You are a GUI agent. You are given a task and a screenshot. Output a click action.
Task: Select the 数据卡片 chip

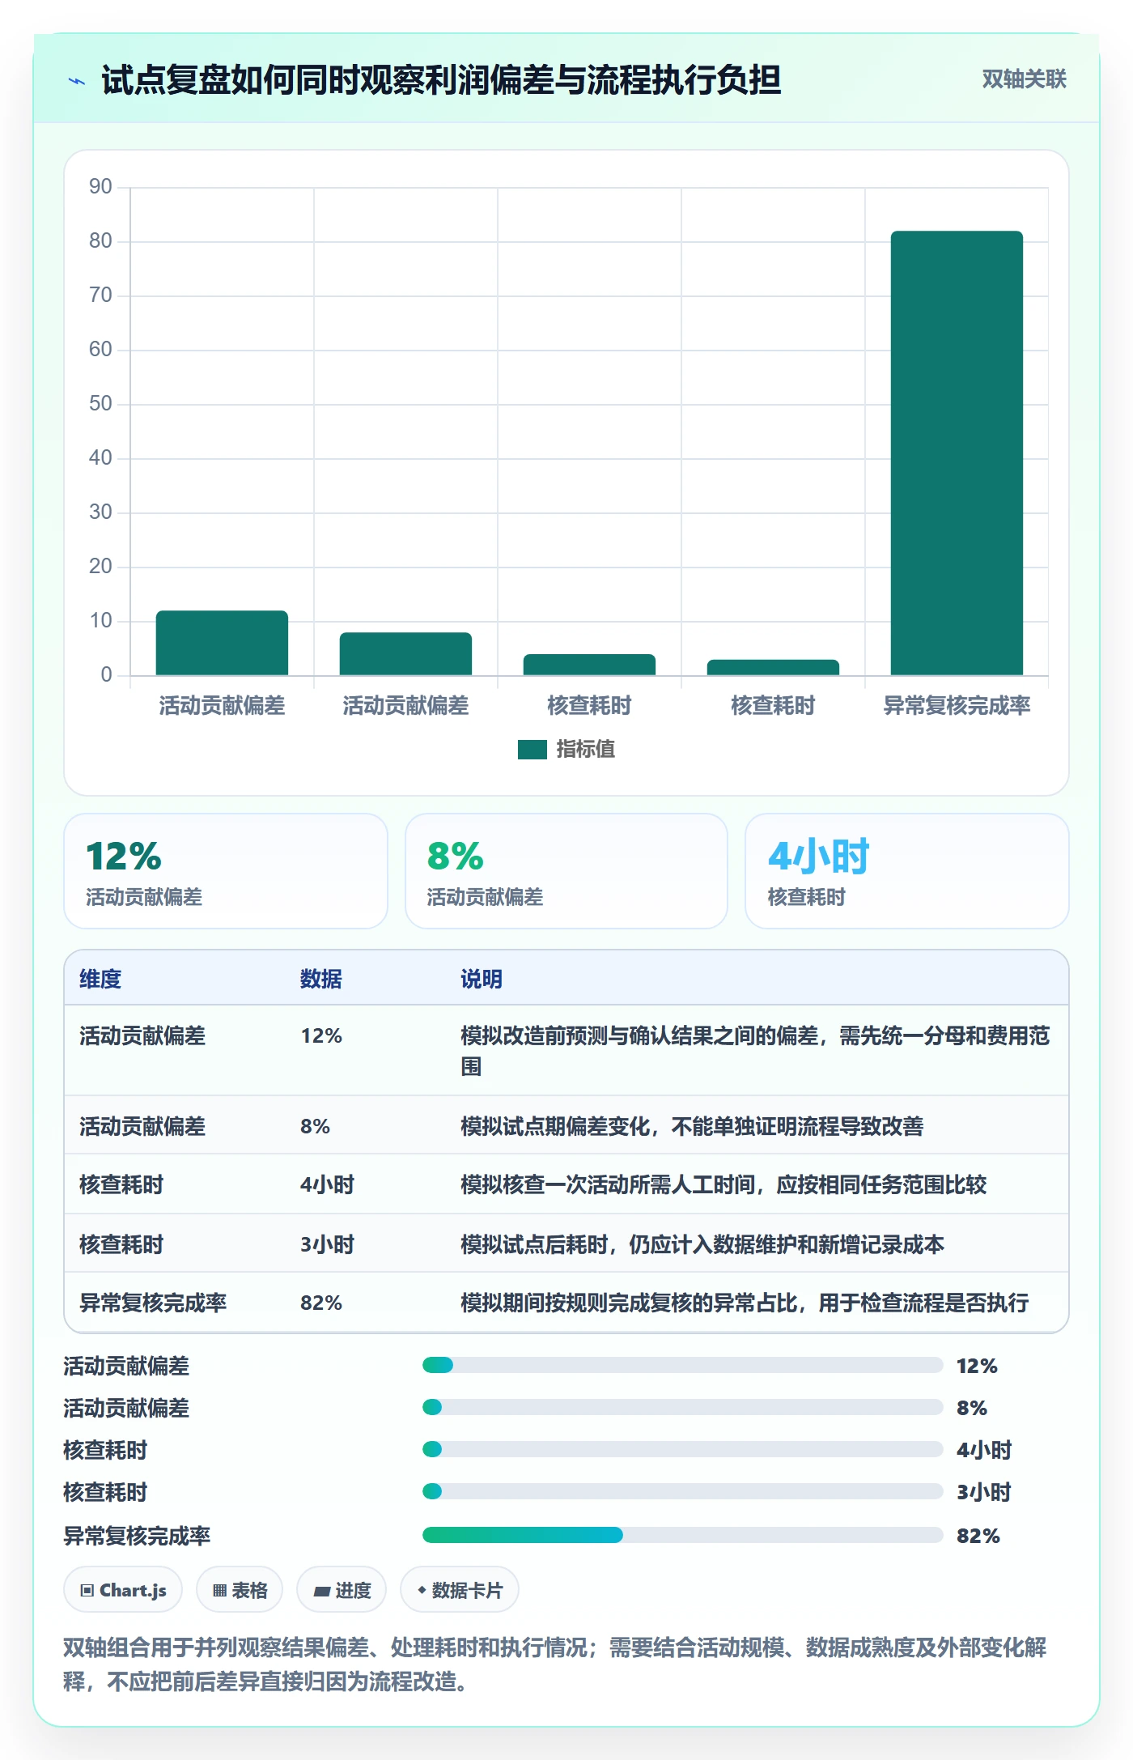tap(460, 1590)
